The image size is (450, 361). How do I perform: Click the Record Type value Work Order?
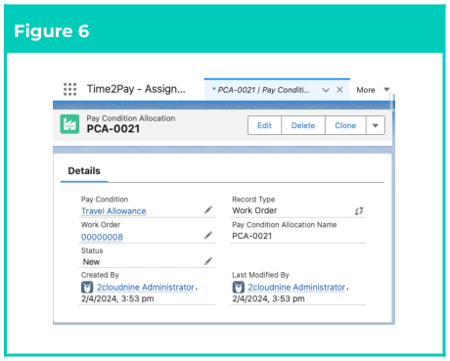[254, 210]
